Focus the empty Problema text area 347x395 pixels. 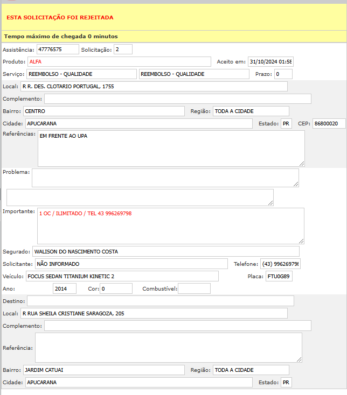point(165,178)
